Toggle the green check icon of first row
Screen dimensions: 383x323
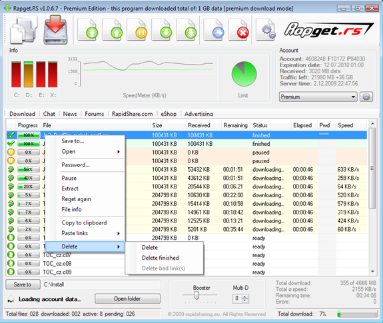(11, 135)
